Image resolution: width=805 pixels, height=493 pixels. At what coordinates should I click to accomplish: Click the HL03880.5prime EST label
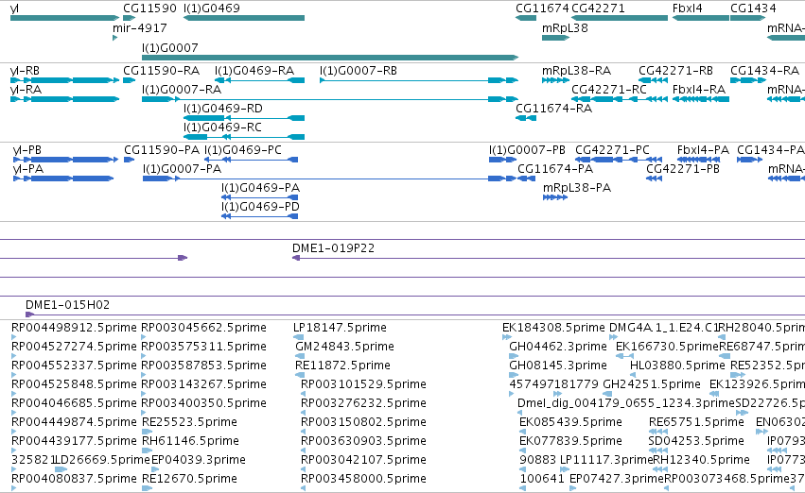pos(677,365)
